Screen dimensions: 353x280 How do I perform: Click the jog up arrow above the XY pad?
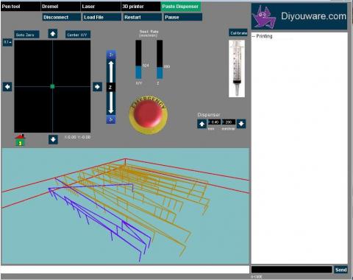[53, 34]
